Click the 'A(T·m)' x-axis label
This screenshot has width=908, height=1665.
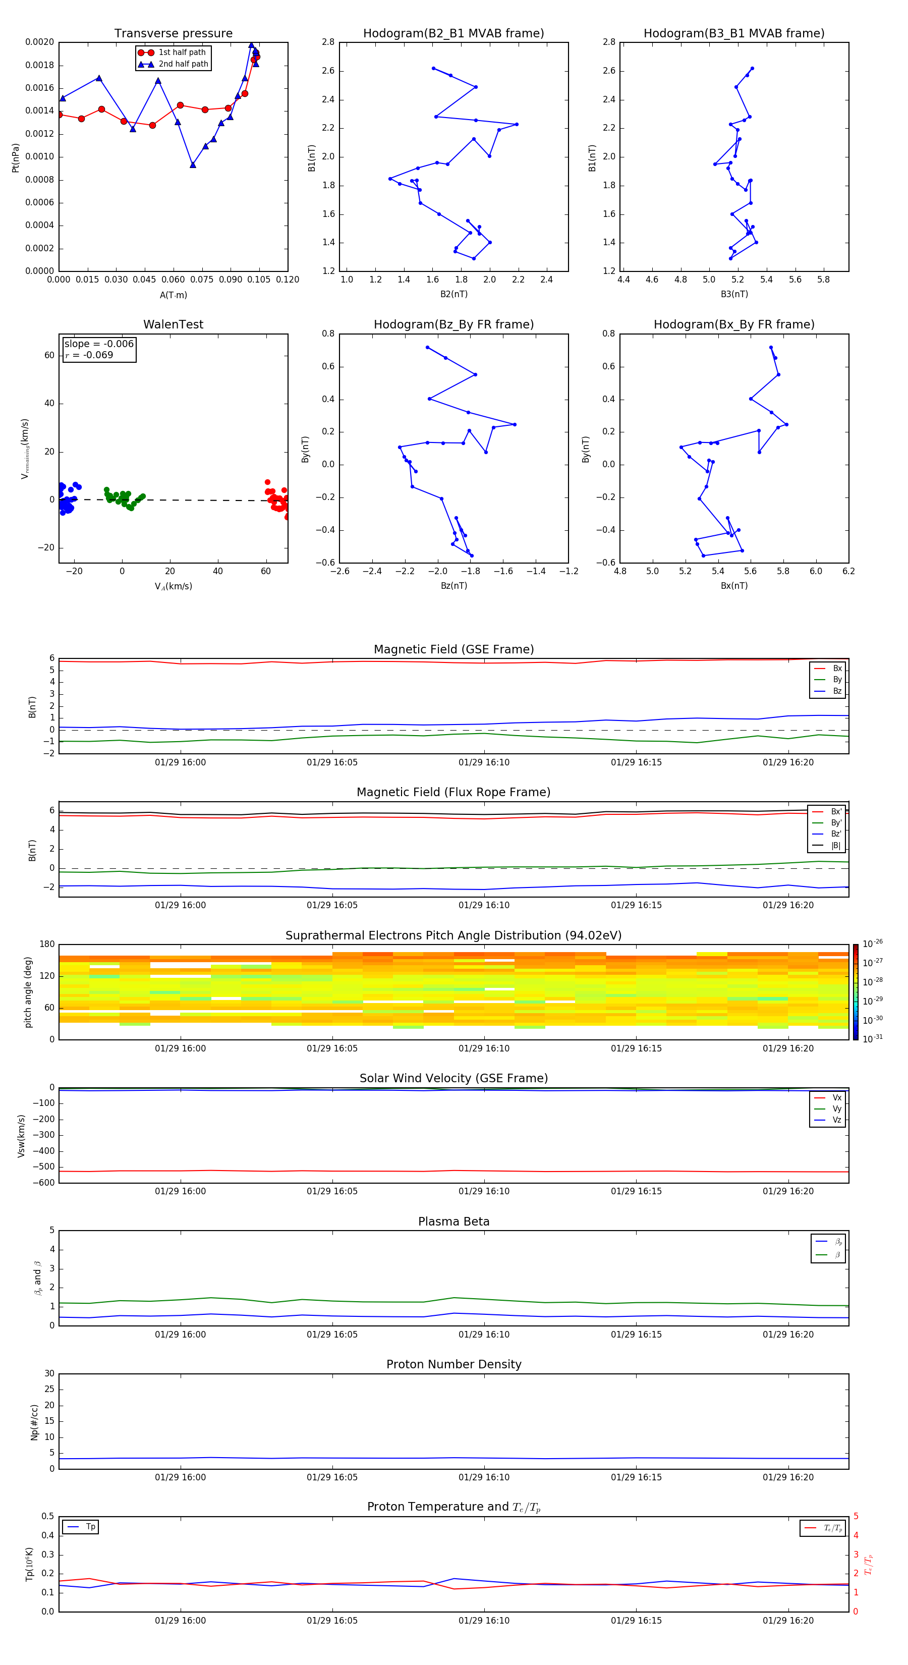click(x=173, y=295)
